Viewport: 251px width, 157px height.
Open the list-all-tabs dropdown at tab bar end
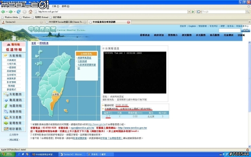[x=249, y=22]
